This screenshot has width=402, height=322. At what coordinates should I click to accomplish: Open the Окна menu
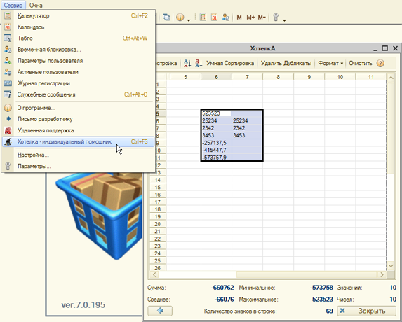tap(36, 5)
